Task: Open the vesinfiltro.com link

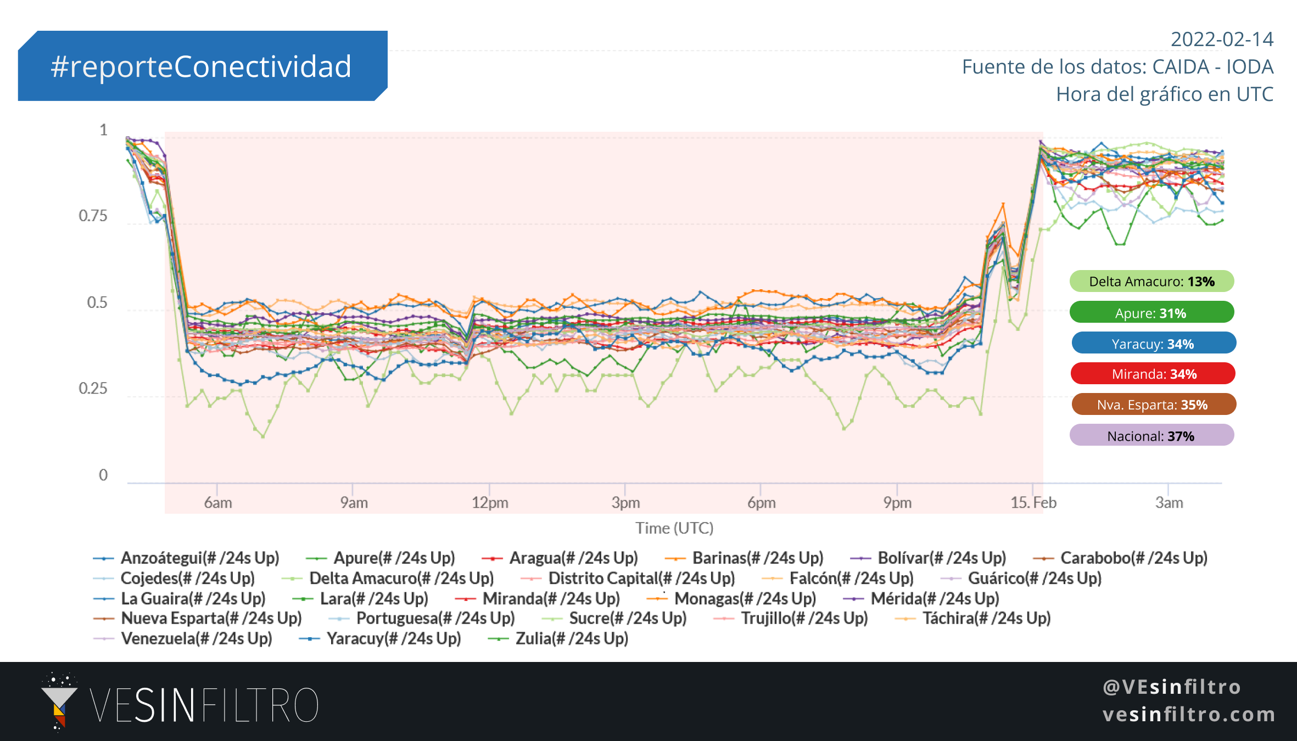Action: [x=1189, y=714]
